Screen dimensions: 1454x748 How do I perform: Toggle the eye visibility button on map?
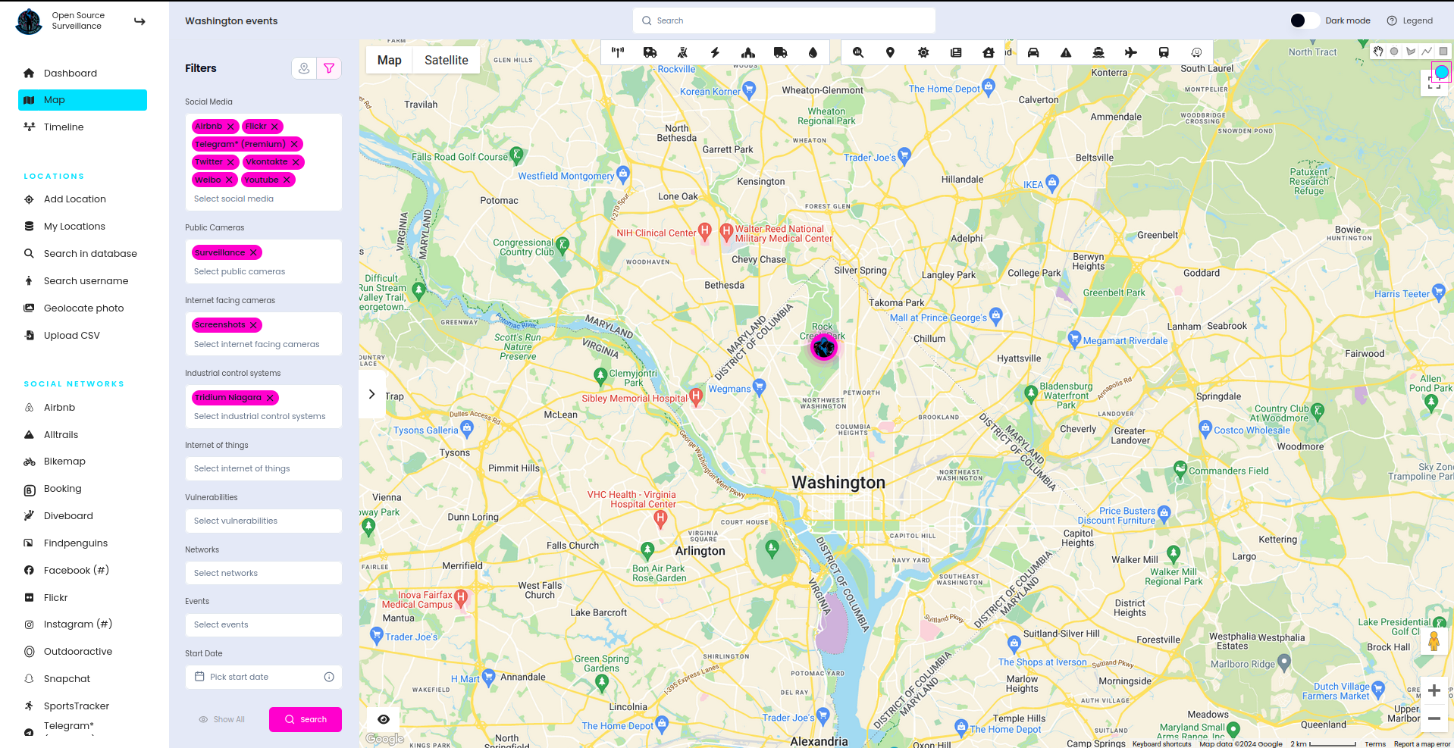click(384, 719)
